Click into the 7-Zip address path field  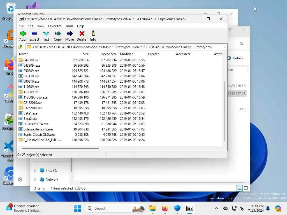pyautogui.click(x=124, y=47)
